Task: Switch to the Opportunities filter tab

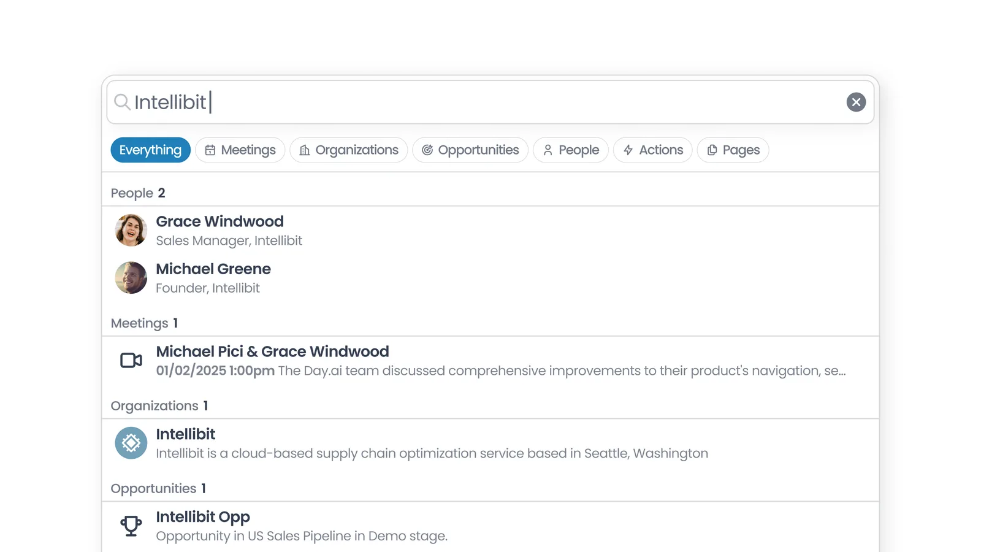Action: click(x=470, y=150)
